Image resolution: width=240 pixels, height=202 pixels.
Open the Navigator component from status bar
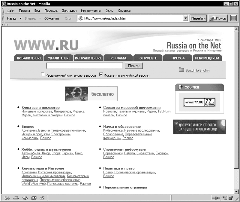point(7,198)
